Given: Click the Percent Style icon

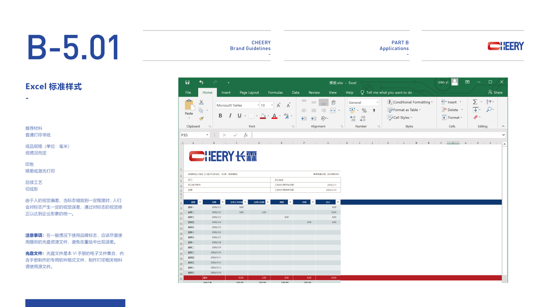Looking at the screenshot, I should coord(364,111).
